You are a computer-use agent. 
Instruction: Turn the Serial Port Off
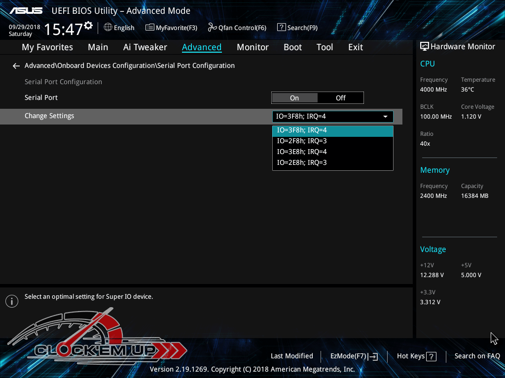pyautogui.click(x=341, y=98)
